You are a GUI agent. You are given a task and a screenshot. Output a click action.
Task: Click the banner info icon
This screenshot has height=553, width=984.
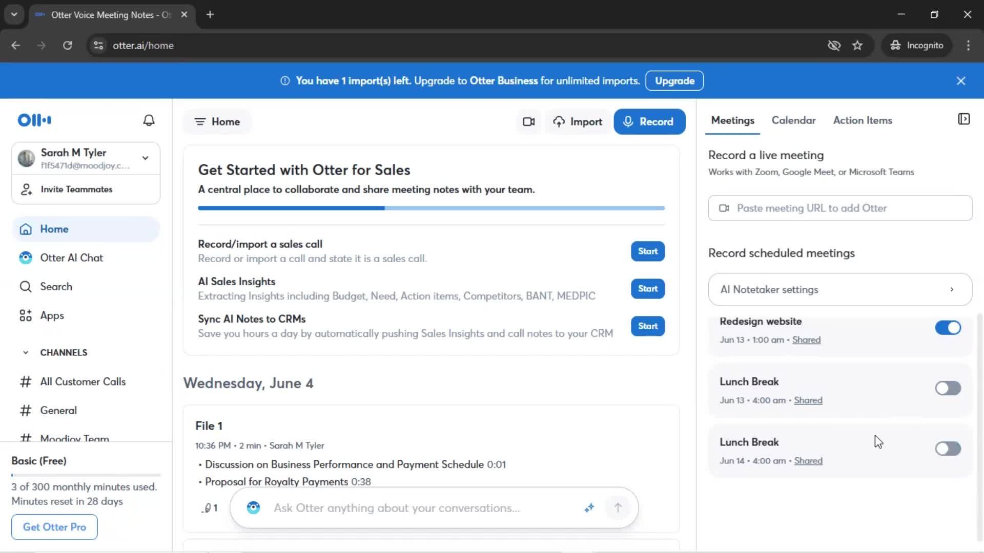point(285,81)
